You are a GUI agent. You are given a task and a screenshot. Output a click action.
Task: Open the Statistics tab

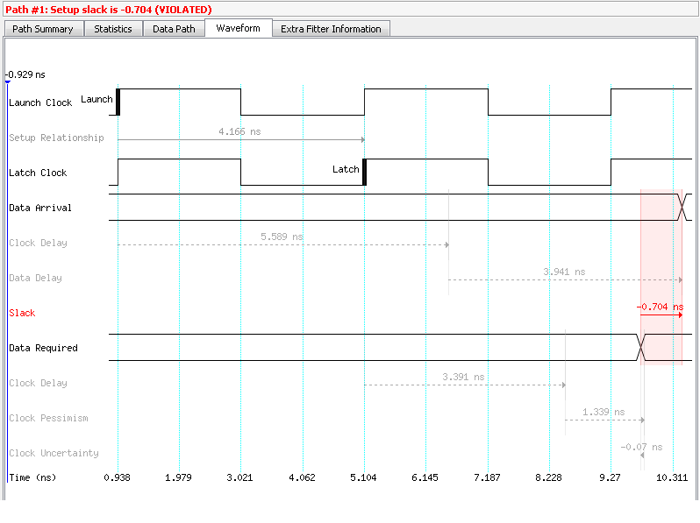113,29
